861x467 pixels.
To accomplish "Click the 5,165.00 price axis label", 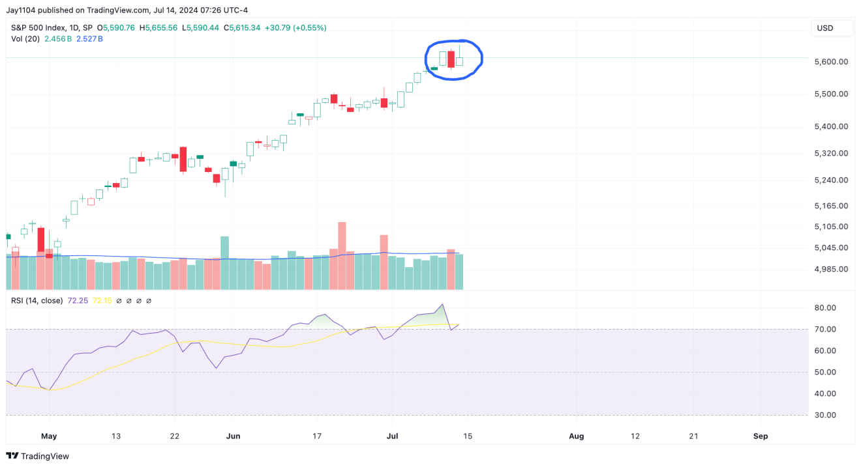I will click(x=831, y=206).
